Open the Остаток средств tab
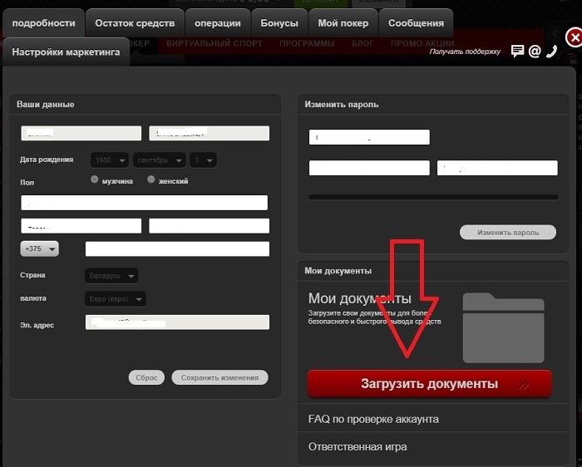Screen dimensions: 582x467 point(135,23)
